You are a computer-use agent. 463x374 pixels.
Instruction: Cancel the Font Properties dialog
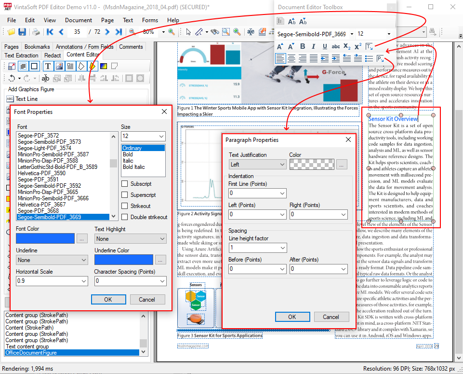[x=147, y=300]
